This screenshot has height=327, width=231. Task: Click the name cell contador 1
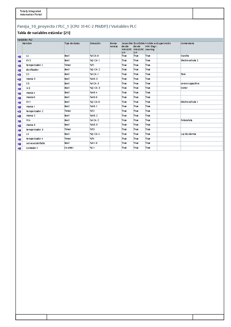pyautogui.click(x=43, y=148)
